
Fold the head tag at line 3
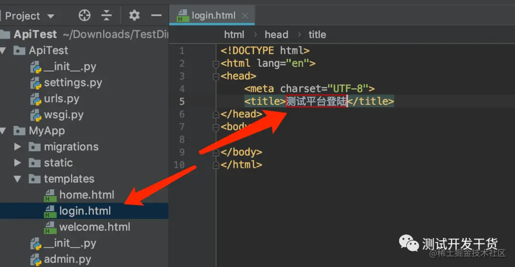tap(216, 76)
